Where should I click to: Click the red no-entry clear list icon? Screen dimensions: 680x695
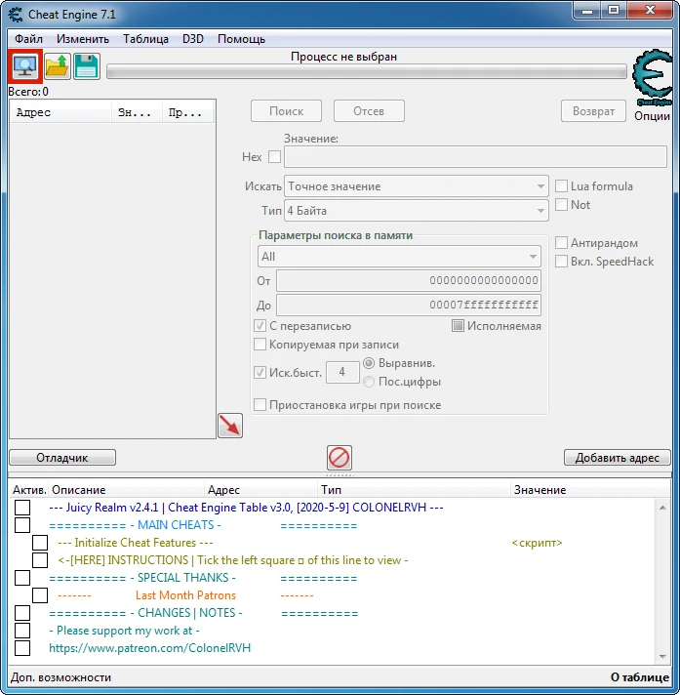[340, 458]
